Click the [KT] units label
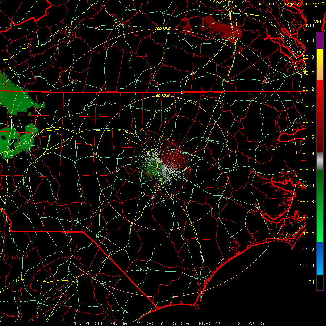Viewport: 326px width, 326px height. pyautogui.click(x=309, y=25)
